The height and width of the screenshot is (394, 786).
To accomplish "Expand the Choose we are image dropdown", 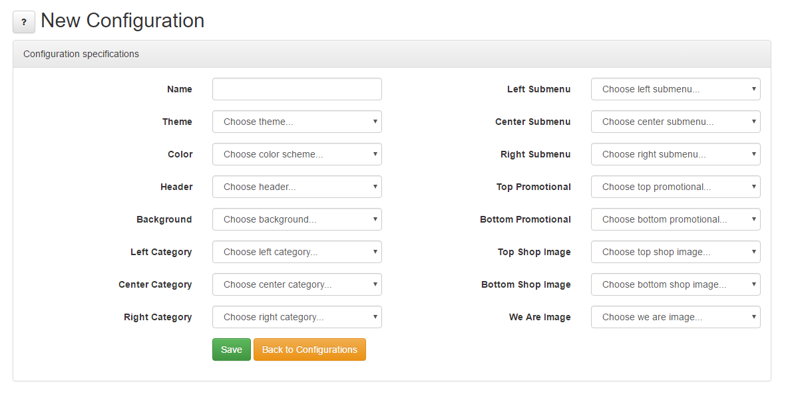I will [676, 317].
